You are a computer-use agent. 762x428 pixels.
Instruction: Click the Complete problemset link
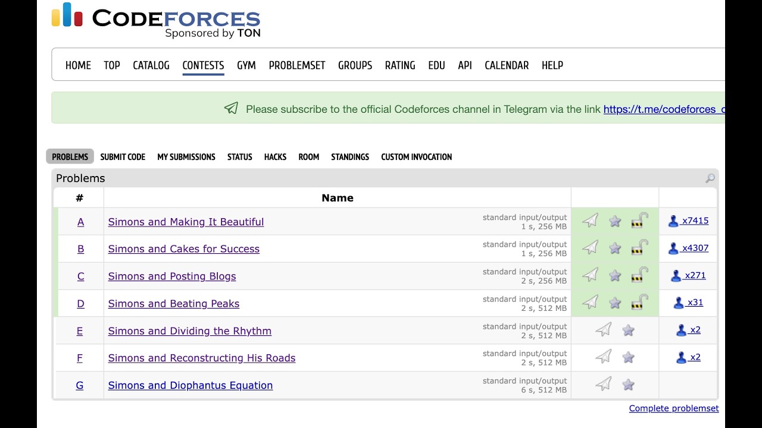click(x=674, y=408)
